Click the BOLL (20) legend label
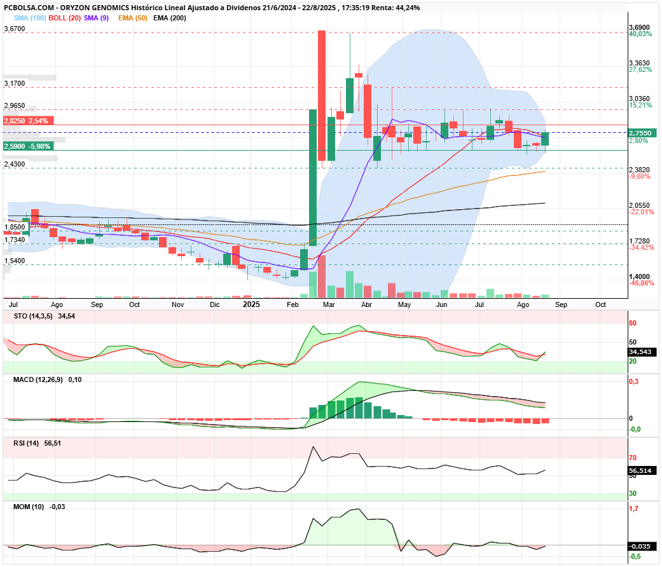Viewport: 662px width, 567px height. tap(65, 18)
